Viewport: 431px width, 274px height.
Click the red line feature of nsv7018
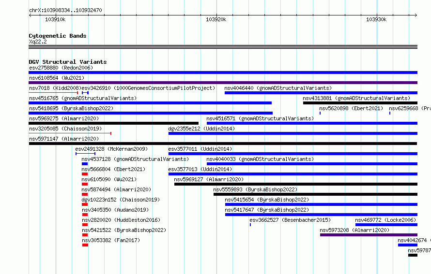click(53, 93)
